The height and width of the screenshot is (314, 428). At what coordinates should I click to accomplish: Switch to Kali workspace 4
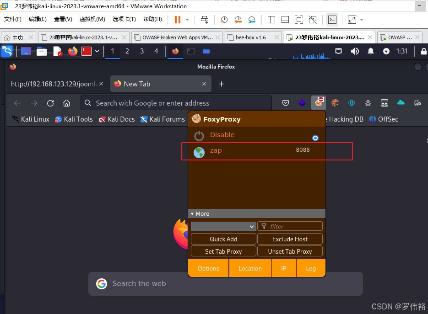(156, 51)
